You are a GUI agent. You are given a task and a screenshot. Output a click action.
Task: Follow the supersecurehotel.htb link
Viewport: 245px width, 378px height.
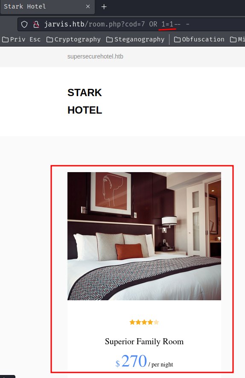pyautogui.click(x=95, y=56)
